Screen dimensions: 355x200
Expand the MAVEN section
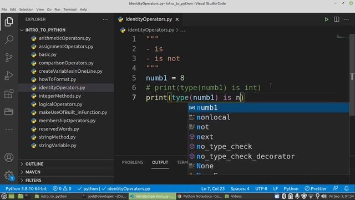[33, 172]
